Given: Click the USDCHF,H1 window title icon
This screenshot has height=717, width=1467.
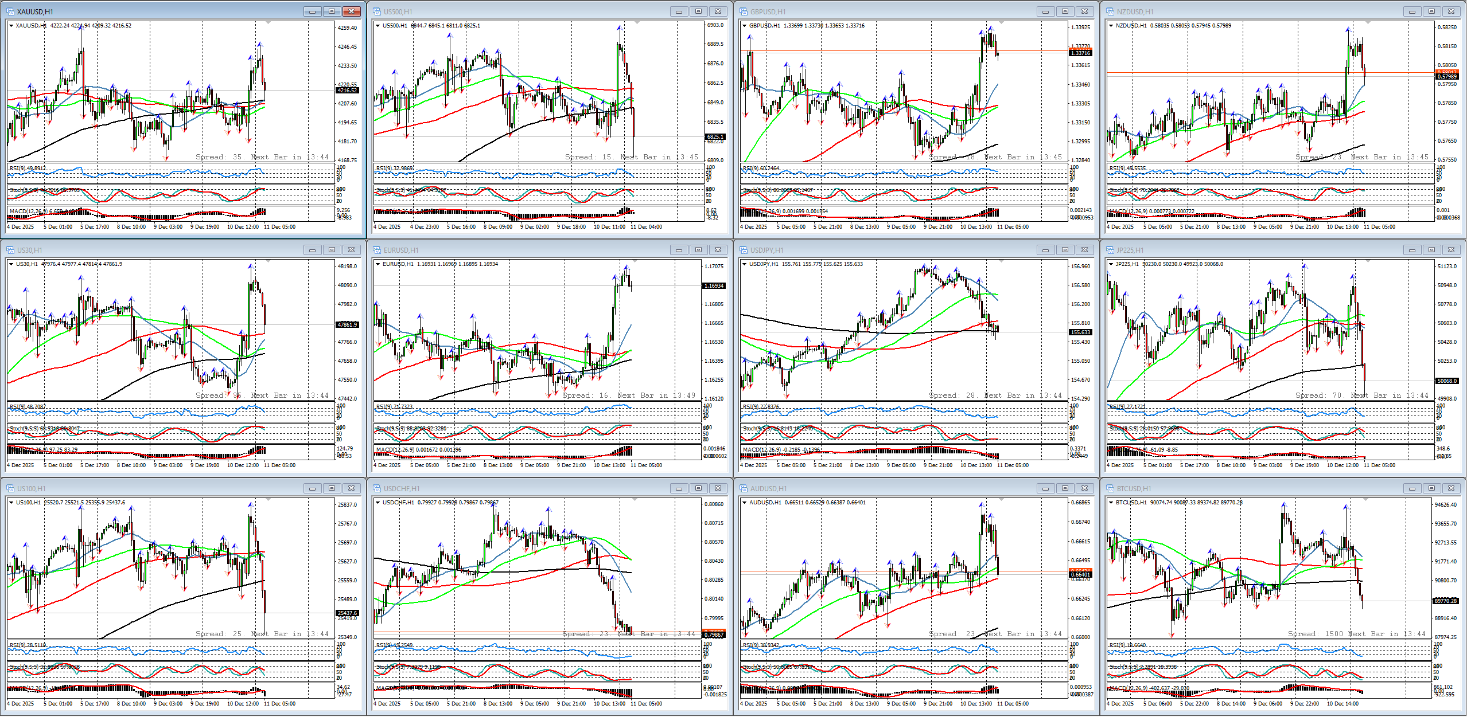Looking at the screenshot, I should tap(377, 488).
